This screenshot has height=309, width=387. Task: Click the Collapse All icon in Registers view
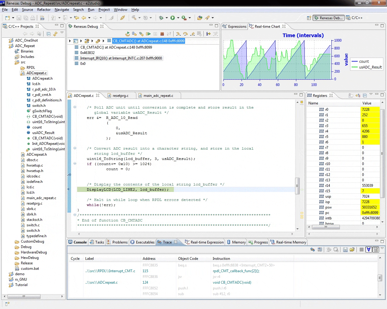(x=365, y=95)
